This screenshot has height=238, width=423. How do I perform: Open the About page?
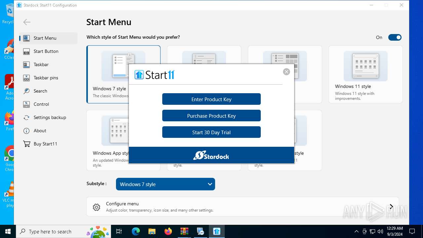tap(48, 131)
